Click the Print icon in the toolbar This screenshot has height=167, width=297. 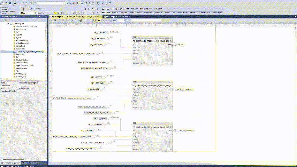(x=14, y=3)
